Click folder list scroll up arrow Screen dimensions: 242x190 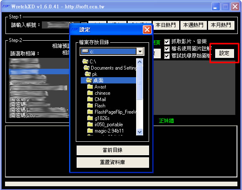[x=139, y=62]
